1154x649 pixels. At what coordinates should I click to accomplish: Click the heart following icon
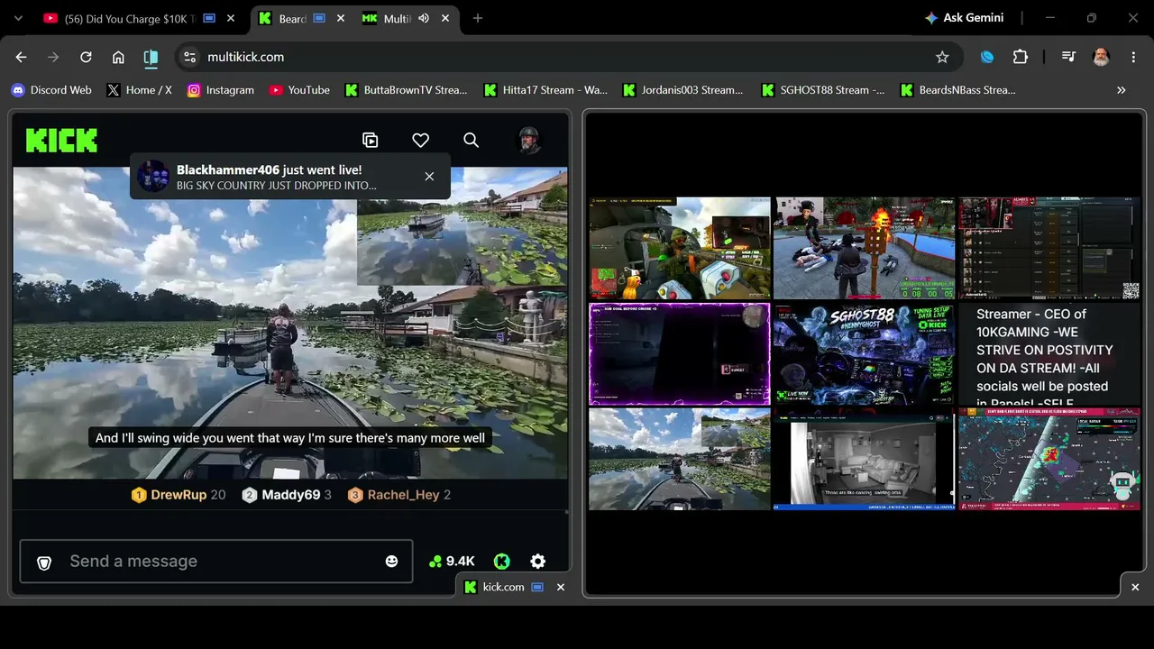click(420, 140)
